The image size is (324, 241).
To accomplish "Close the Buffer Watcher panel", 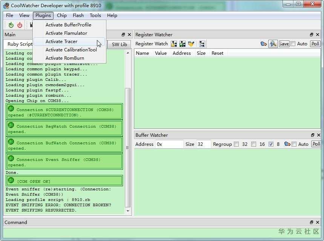I will click(x=318, y=135).
